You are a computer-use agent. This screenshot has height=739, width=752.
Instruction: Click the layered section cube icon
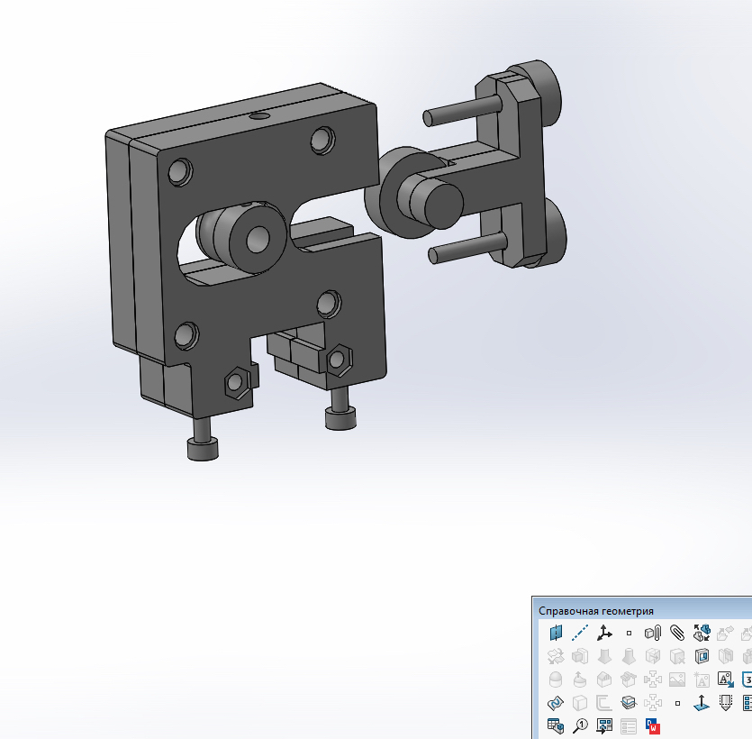pos(628,701)
